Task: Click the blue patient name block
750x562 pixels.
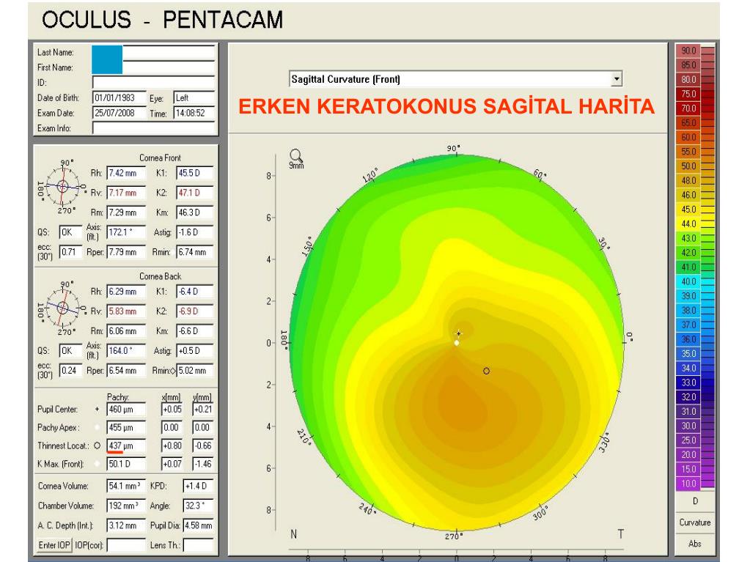Action: tap(107, 59)
